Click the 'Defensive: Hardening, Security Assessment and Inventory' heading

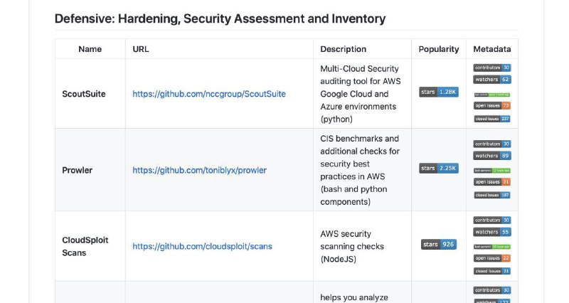(x=220, y=19)
